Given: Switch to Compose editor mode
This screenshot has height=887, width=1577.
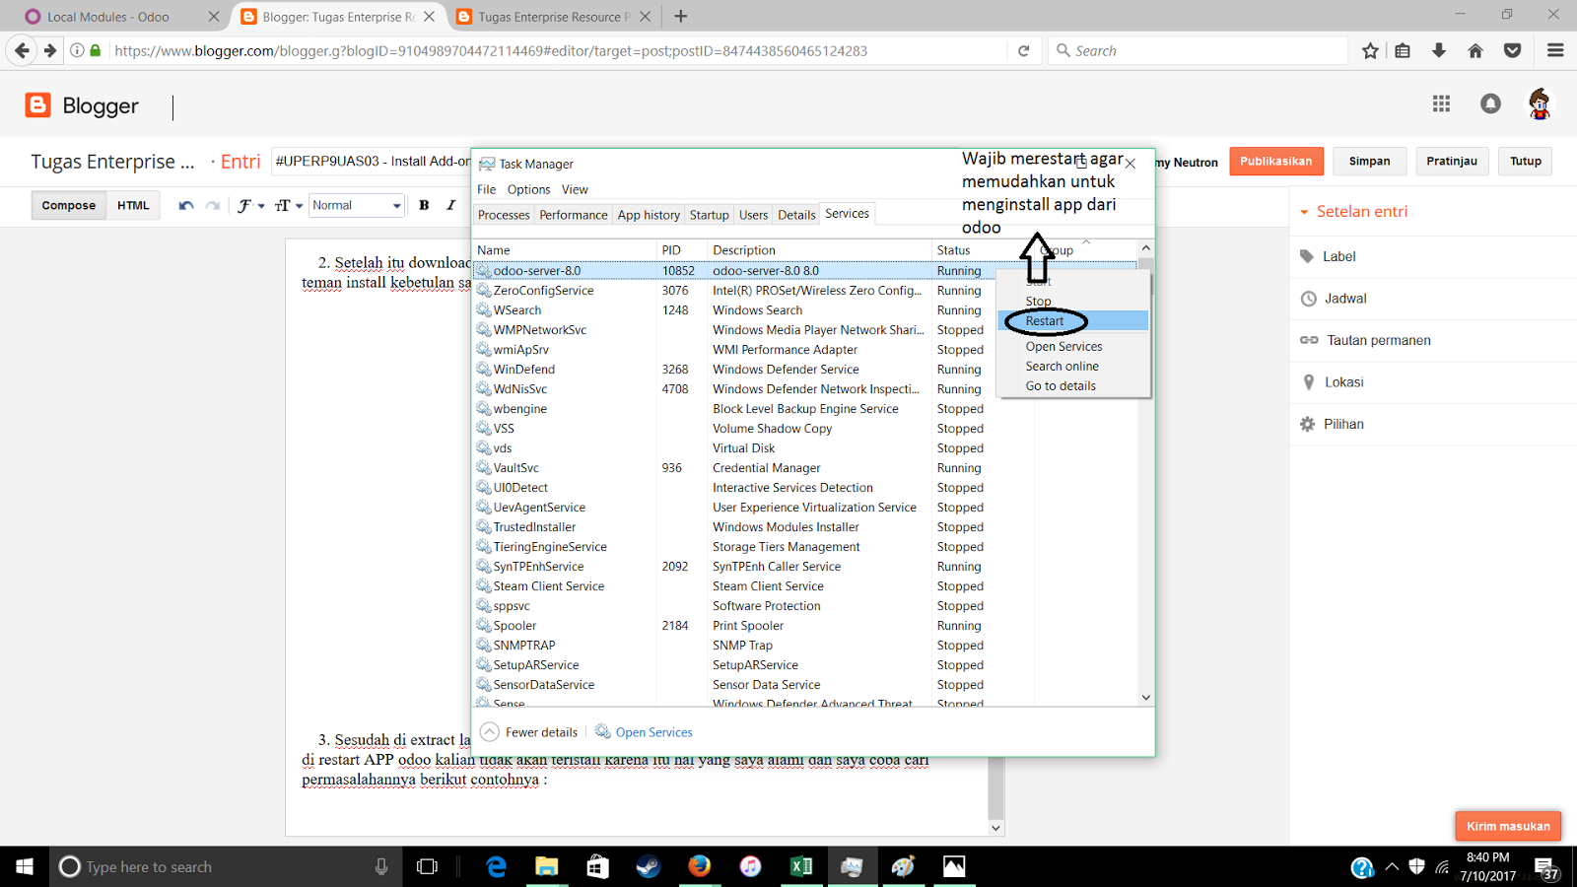Looking at the screenshot, I should pos(69,205).
